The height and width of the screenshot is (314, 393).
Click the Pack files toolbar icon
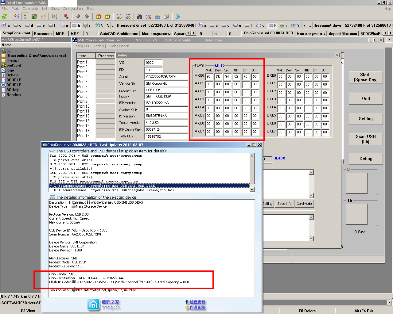[99, 16]
